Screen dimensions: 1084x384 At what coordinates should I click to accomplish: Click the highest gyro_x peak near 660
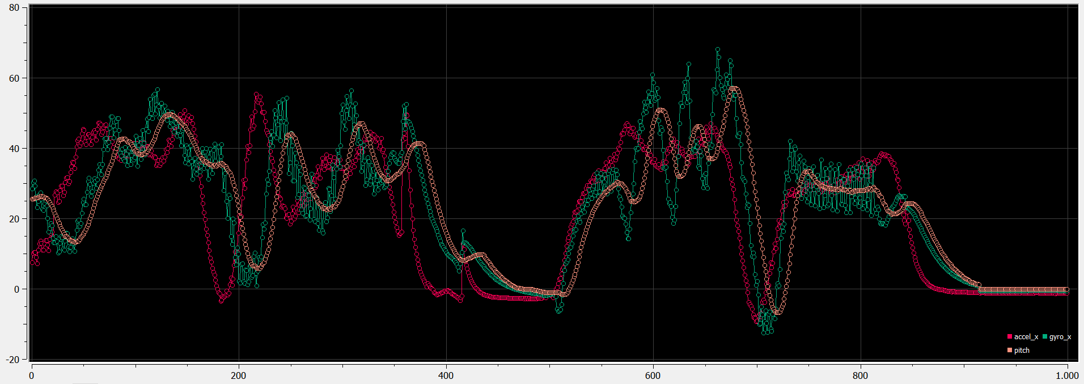(718, 50)
